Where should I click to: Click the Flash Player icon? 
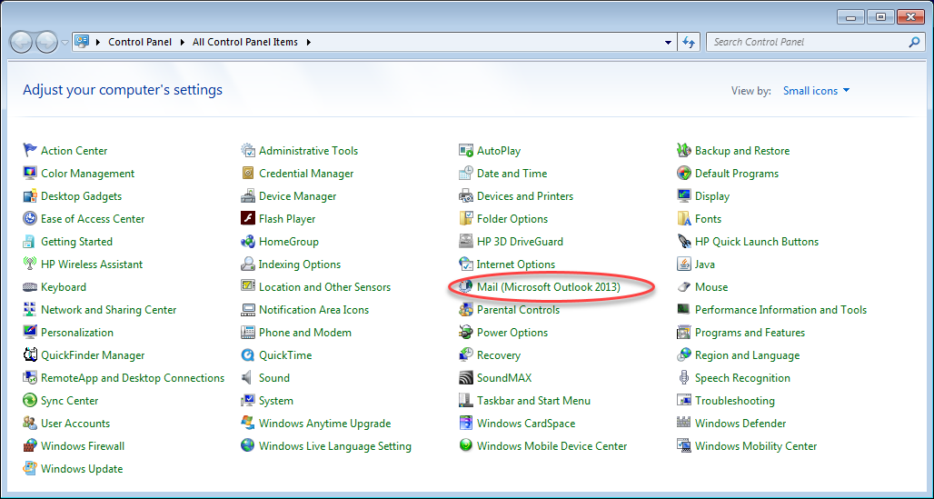[x=248, y=219]
